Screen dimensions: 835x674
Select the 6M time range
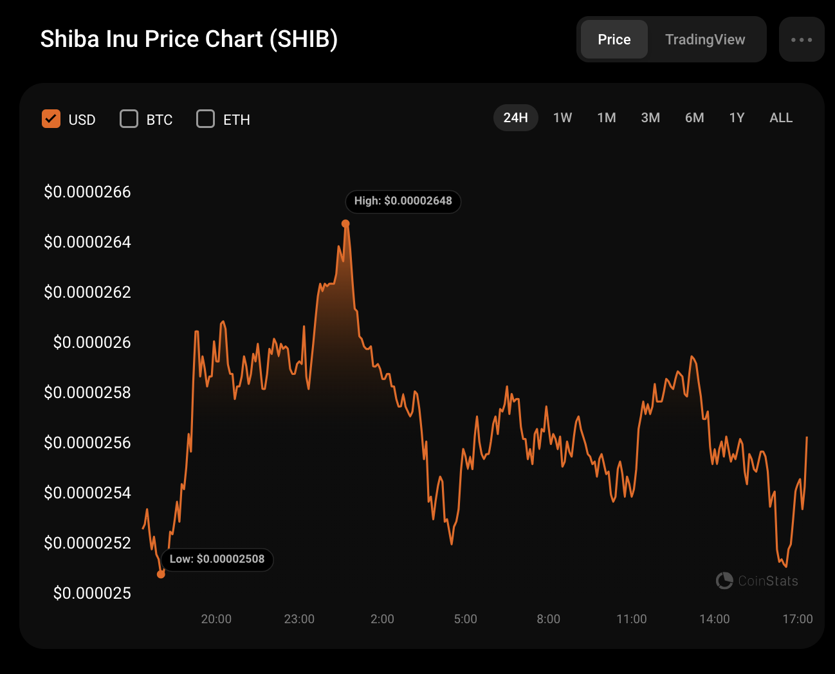point(694,118)
